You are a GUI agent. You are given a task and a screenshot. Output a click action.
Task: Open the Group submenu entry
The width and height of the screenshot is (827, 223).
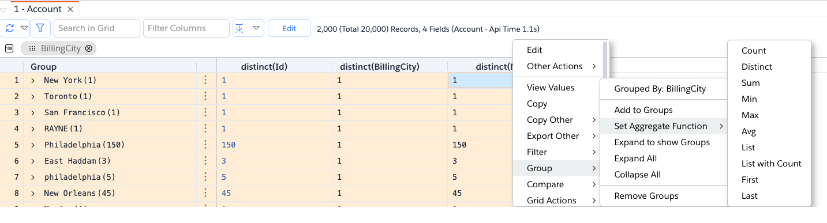(556, 168)
